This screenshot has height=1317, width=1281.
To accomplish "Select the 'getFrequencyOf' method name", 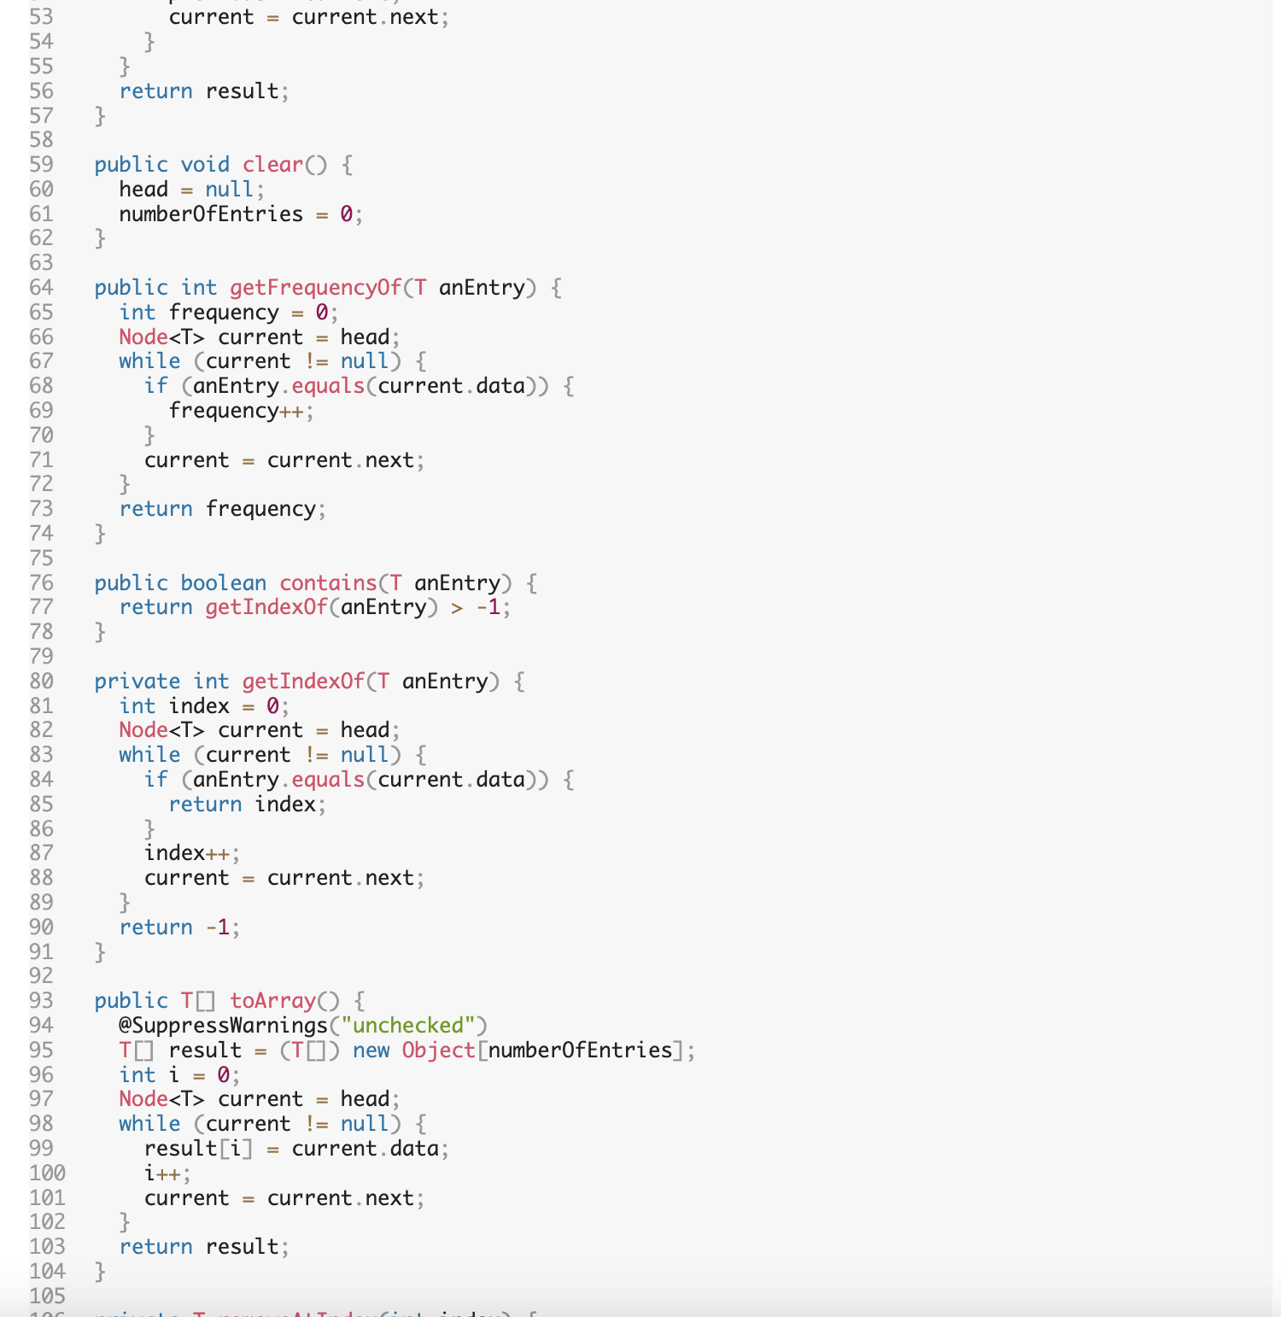I will pos(316,287).
